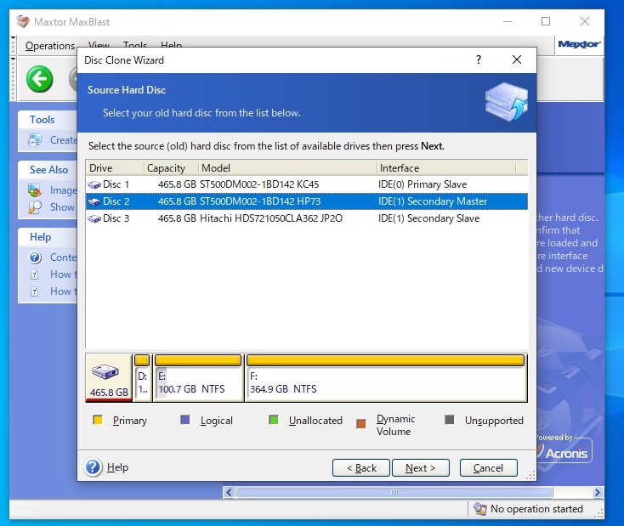Select Disc 3 Hitachi HDS721050CLA362 row
The height and width of the screenshot is (526, 624).
[307, 218]
